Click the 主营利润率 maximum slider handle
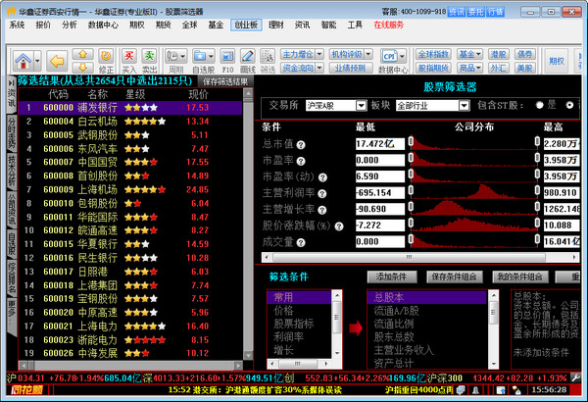The image size is (588, 402). 537,190
